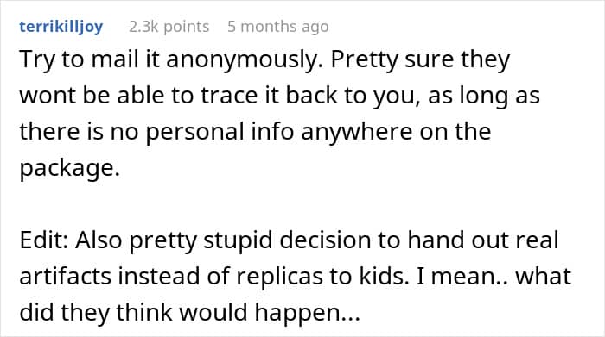The image size is (605, 337).
Task: Open terrikilljoy's user profile
Action: (61, 27)
